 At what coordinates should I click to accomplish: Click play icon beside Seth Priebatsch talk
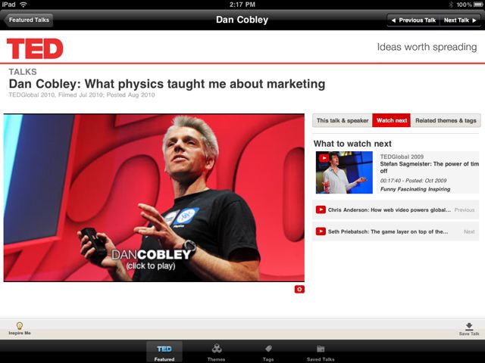click(321, 231)
